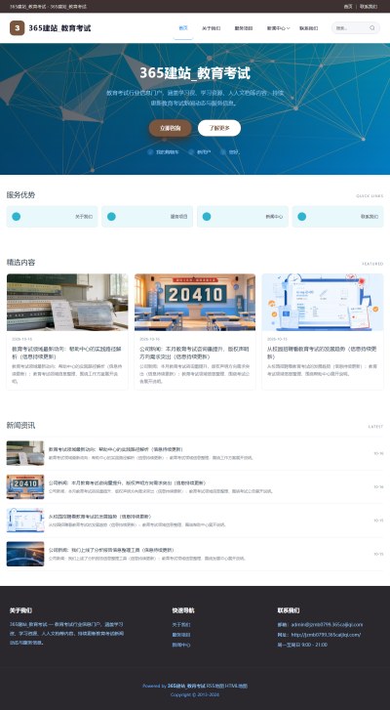
Task: Open featured article titled 教育考试领域最新动向
Action: [x=66, y=353]
